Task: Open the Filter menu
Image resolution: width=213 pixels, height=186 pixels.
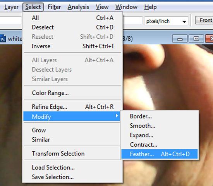Action: coord(54,7)
